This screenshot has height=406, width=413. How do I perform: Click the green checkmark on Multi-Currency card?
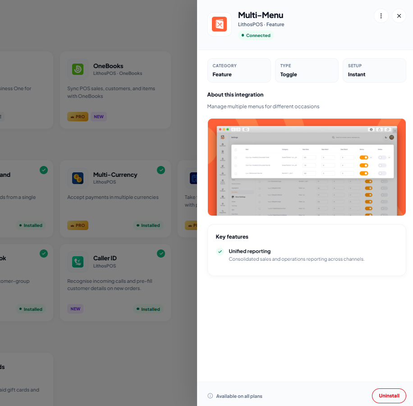coord(161,170)
